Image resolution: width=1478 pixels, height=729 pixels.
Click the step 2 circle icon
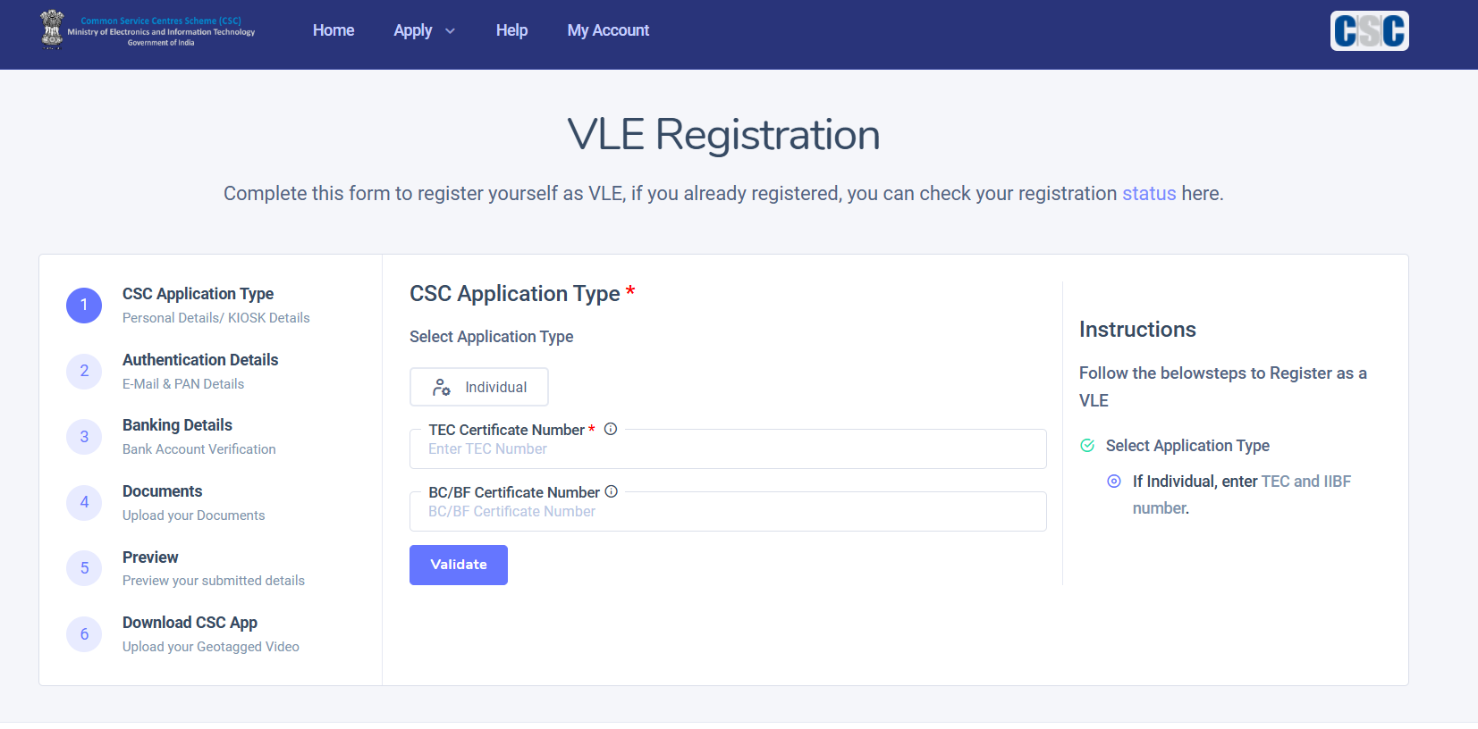[84, 371]
